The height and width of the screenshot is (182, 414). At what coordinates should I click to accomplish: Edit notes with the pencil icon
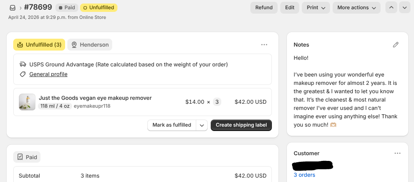(x=396, y=45)
